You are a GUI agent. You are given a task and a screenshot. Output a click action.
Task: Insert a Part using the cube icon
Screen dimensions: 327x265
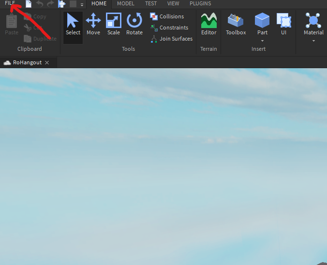[x=262, y=20]
